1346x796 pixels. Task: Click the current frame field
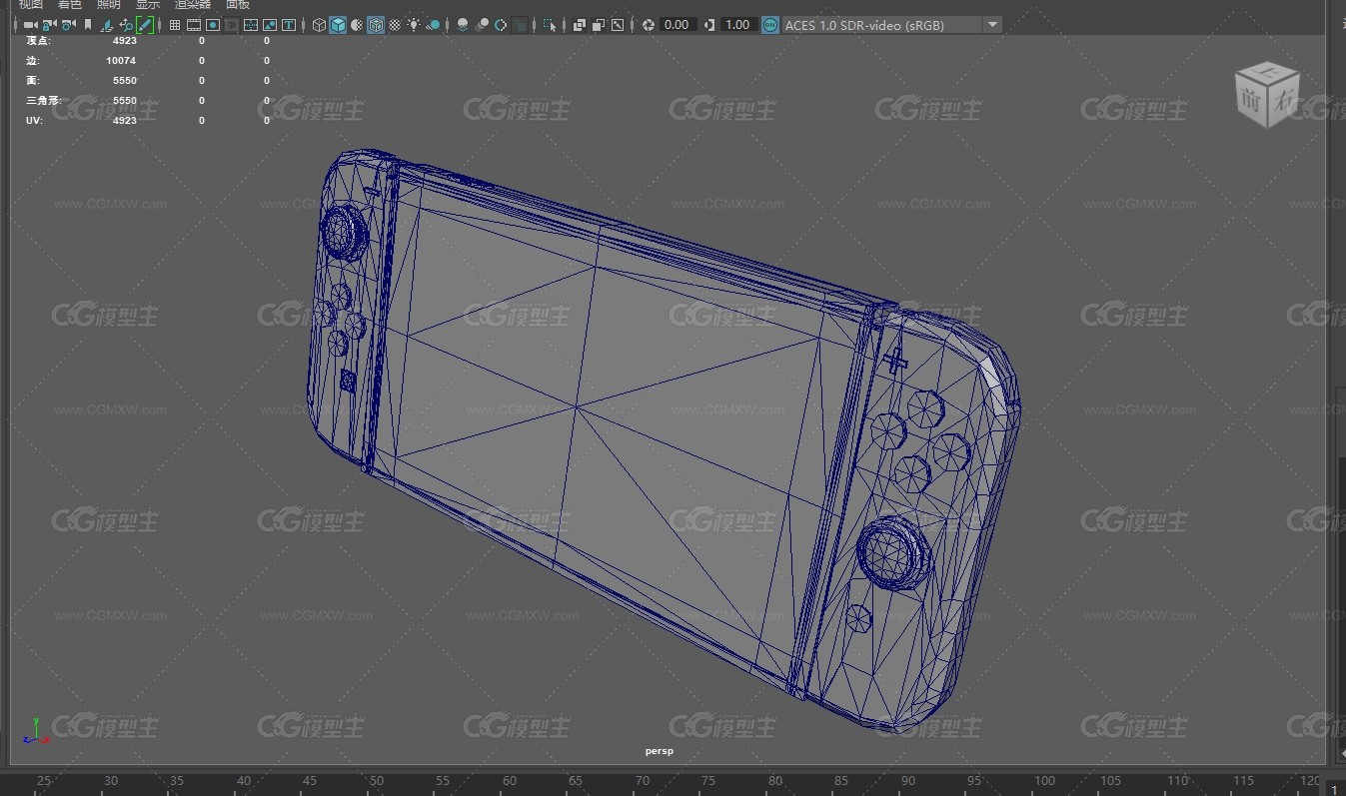[1336, 788]
